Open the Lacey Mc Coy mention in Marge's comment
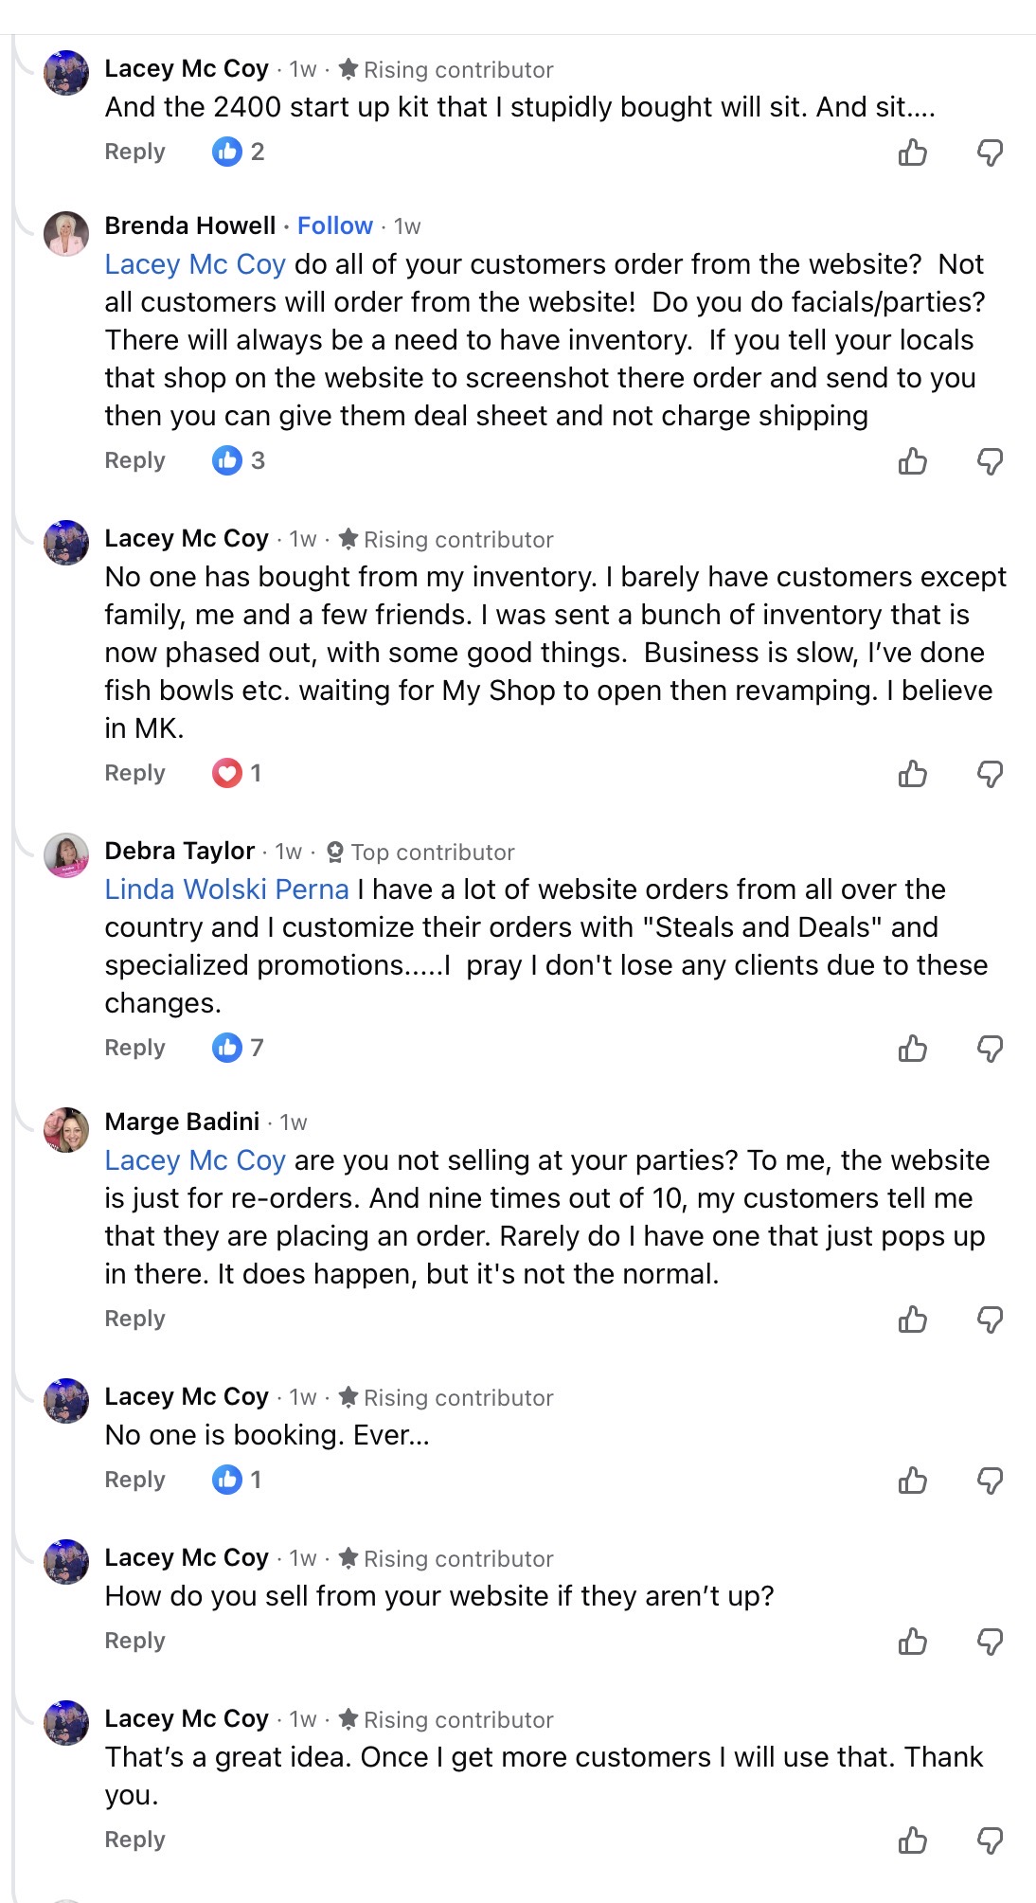This screenshot has height=1903, width=1036. 195,1160
